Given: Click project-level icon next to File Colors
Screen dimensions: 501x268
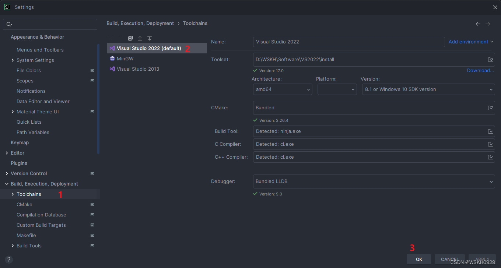Looking at the screenshot, I should (x=92, y=70).
